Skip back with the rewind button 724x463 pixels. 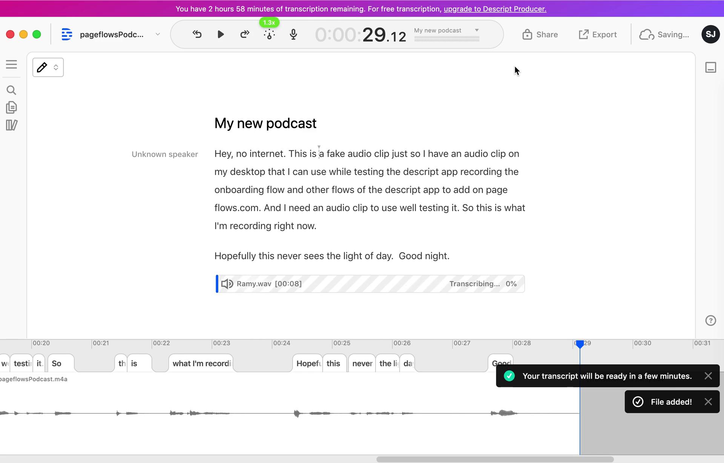coord(197,34)
